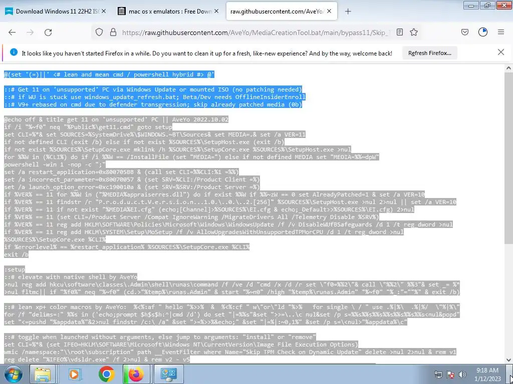Viewport: 513px width, 384px height.
Task: Click the line starting '@(set'
Action: 109,74
